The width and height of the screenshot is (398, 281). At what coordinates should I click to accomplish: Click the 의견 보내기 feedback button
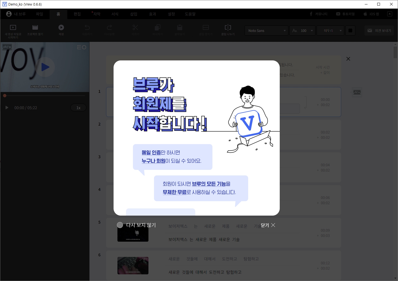point(379,30)
